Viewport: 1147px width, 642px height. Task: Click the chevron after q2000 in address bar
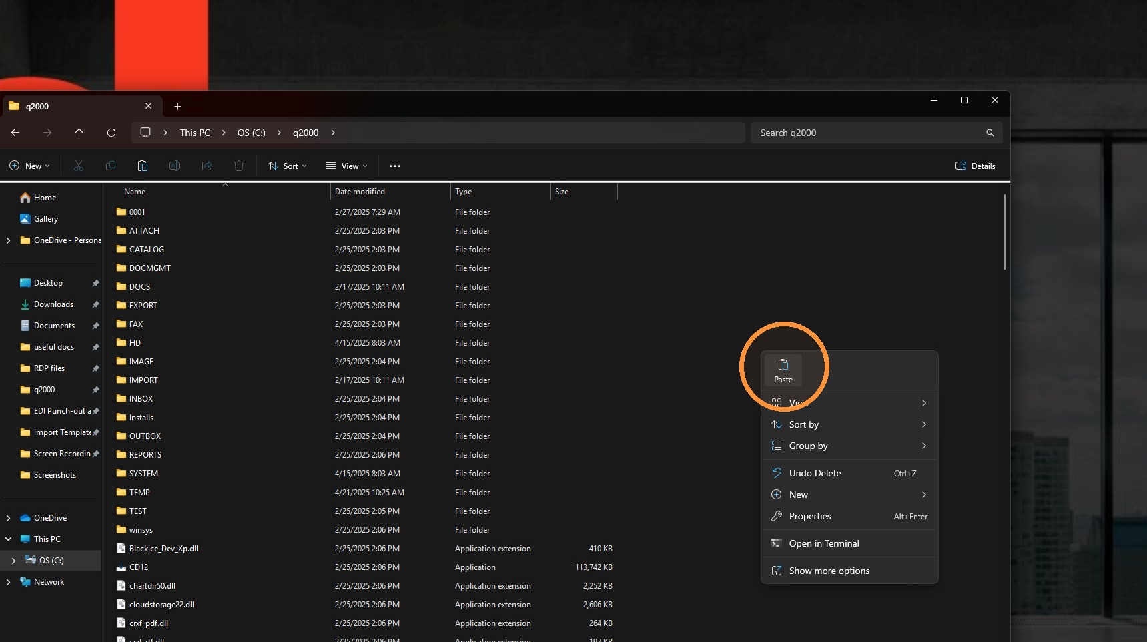pos(333,133)
